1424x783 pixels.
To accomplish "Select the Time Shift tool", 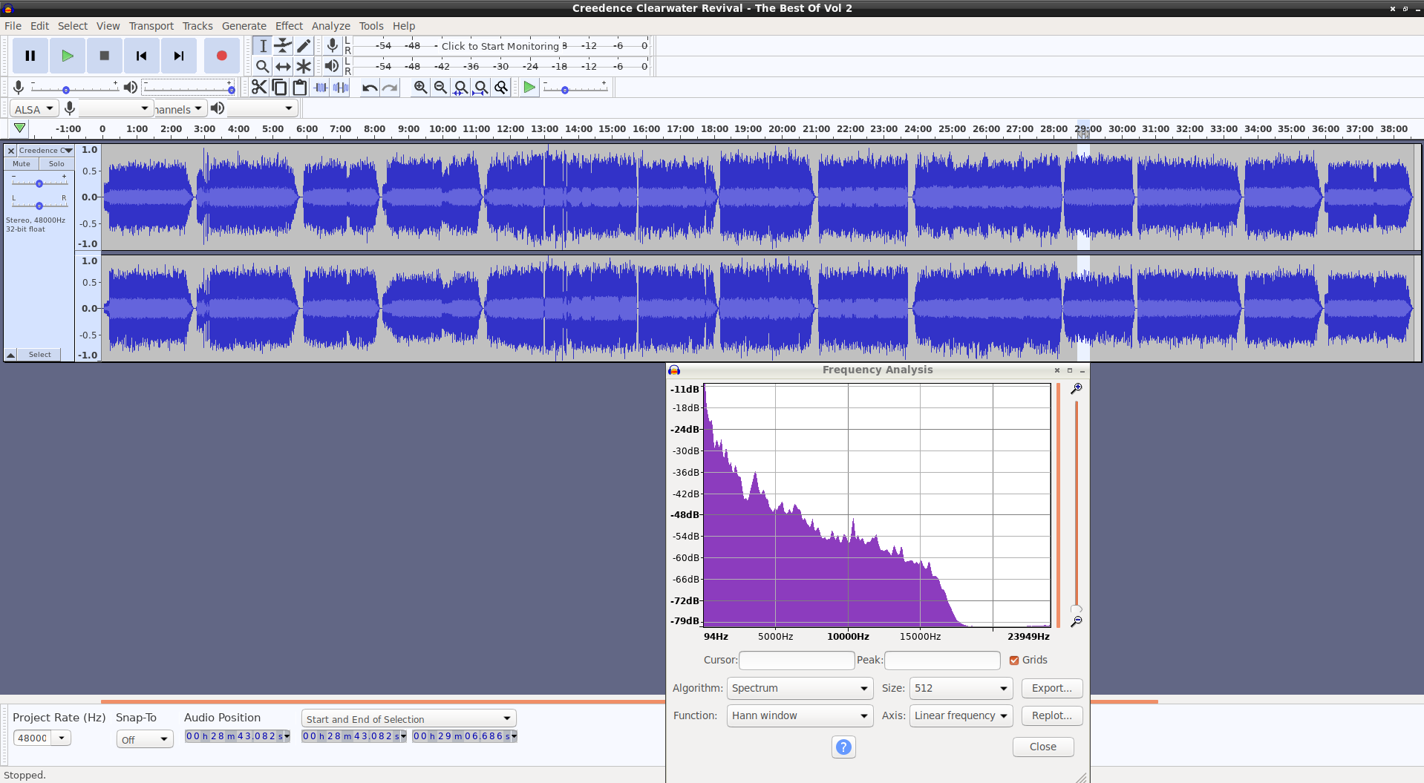I will point(283,66).
